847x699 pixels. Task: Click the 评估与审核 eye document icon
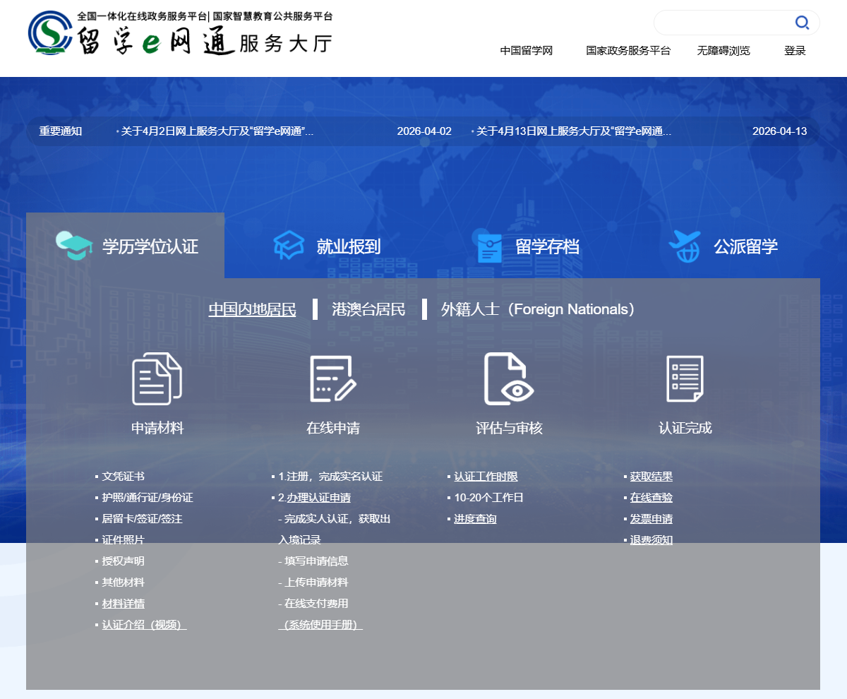coord(507,379)
